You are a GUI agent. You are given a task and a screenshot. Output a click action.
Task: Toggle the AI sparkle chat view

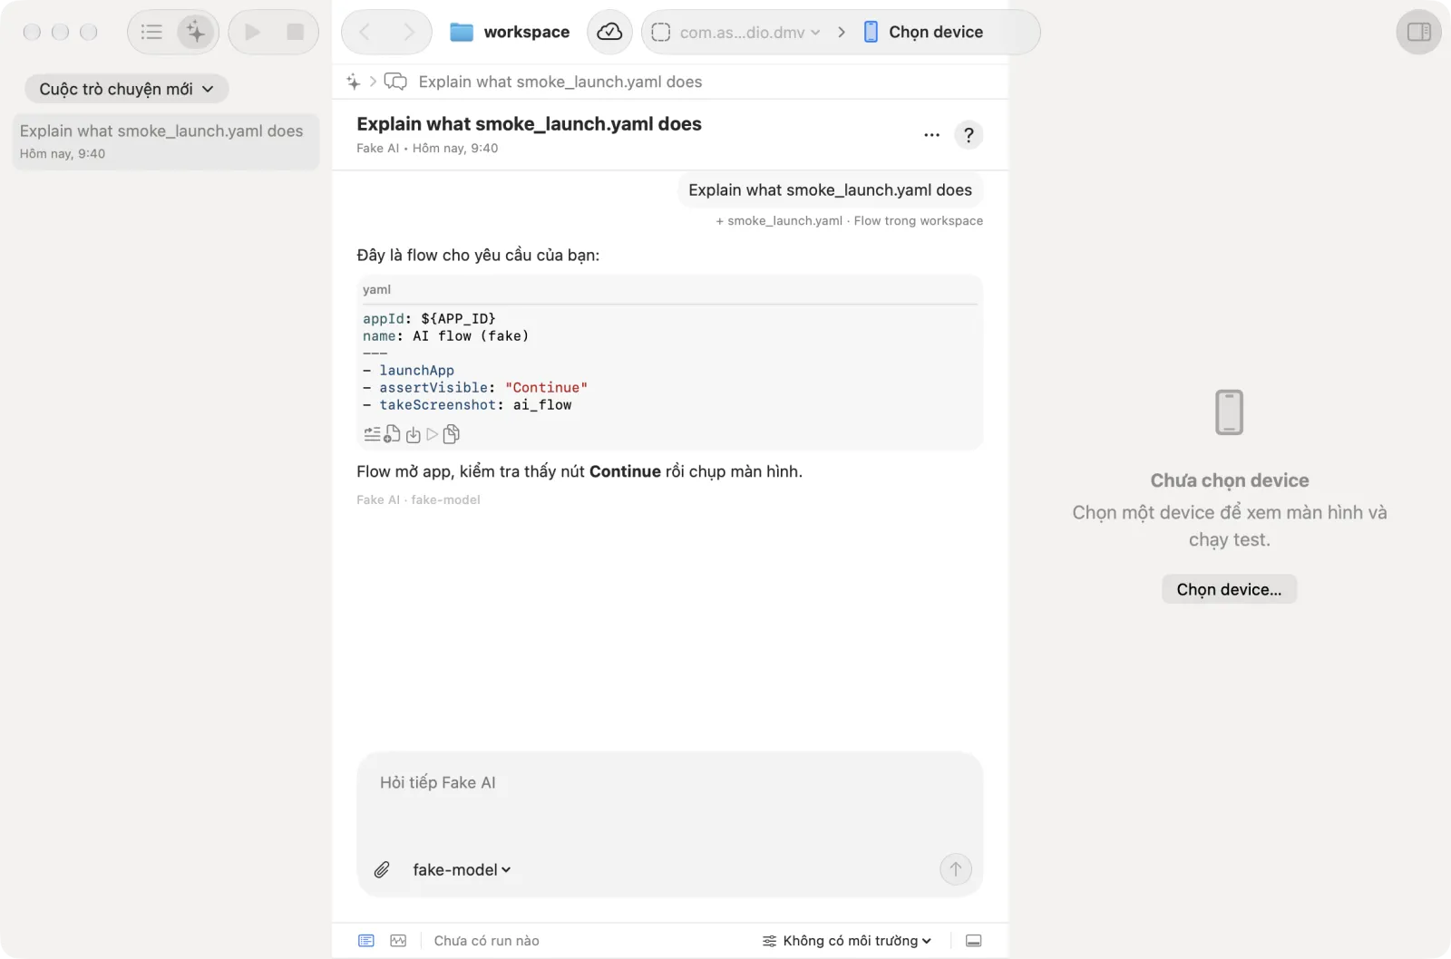tap(196, 32)
